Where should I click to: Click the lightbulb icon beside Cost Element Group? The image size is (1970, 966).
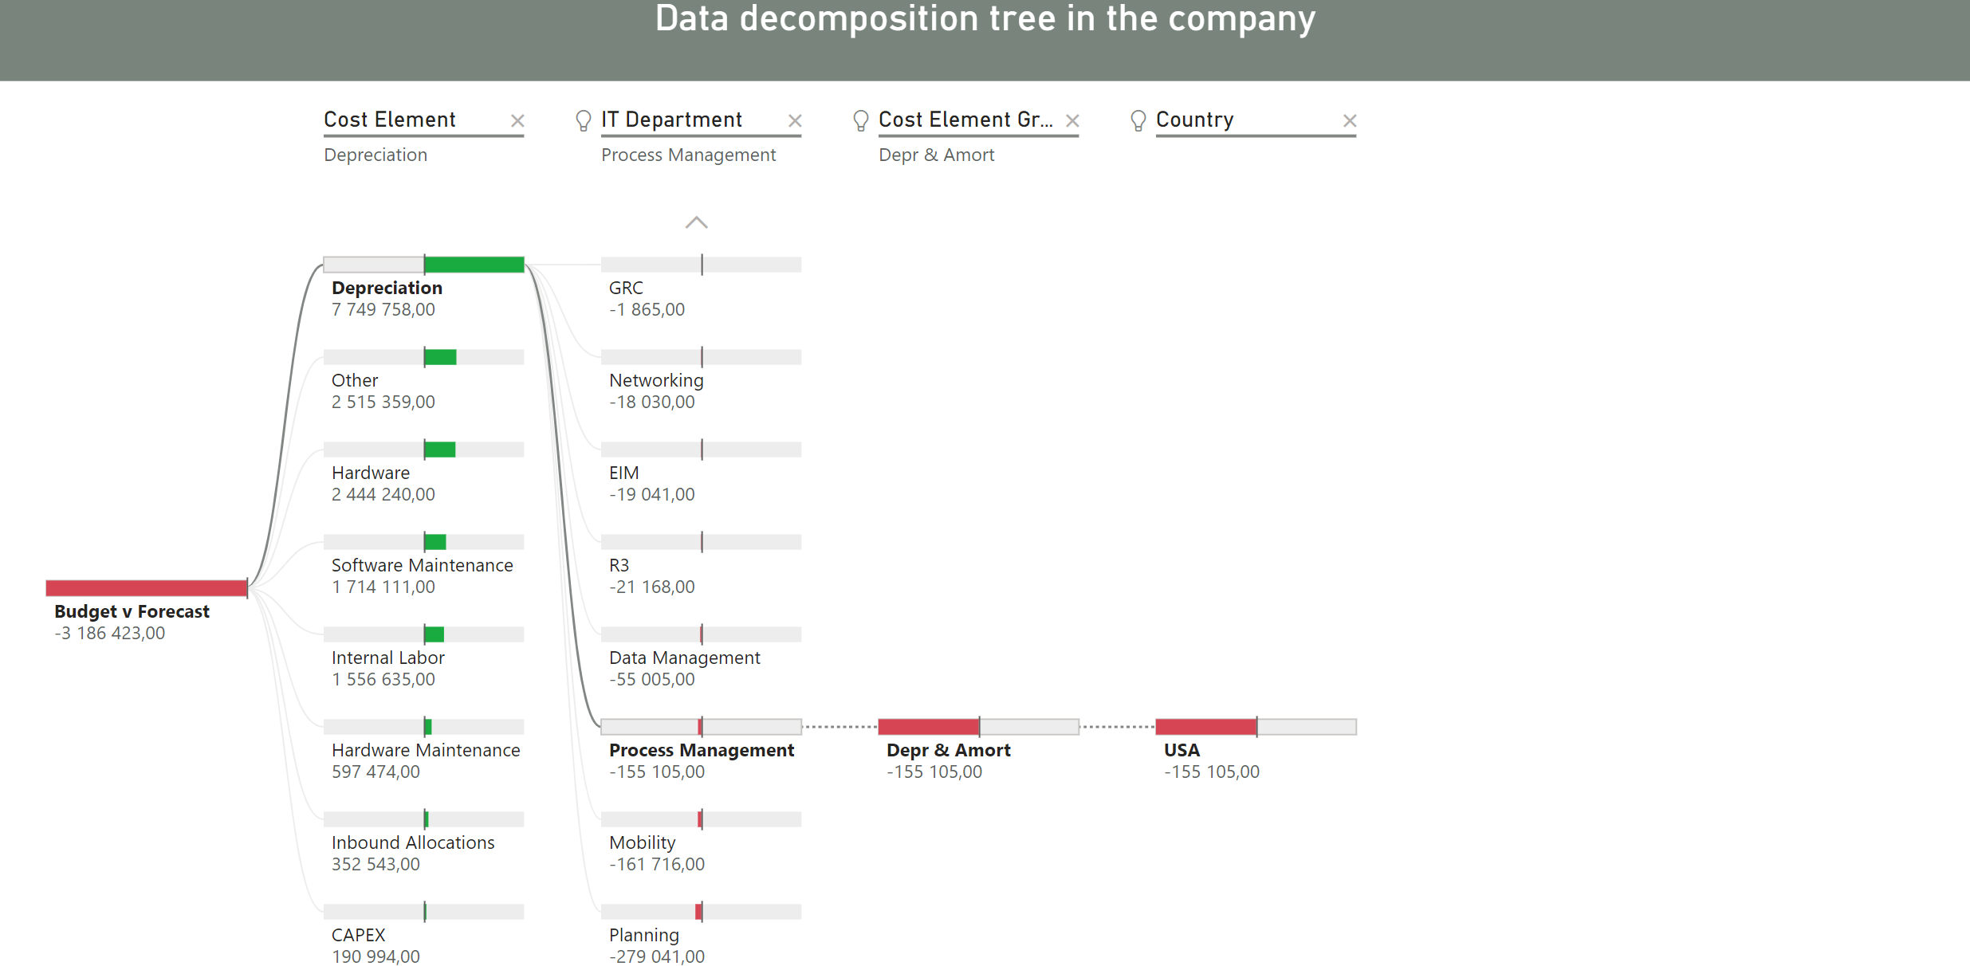[860, 120]
